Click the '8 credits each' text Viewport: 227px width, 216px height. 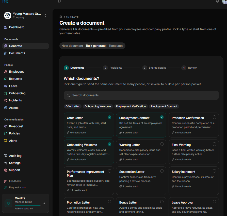(x=131, y=133)
